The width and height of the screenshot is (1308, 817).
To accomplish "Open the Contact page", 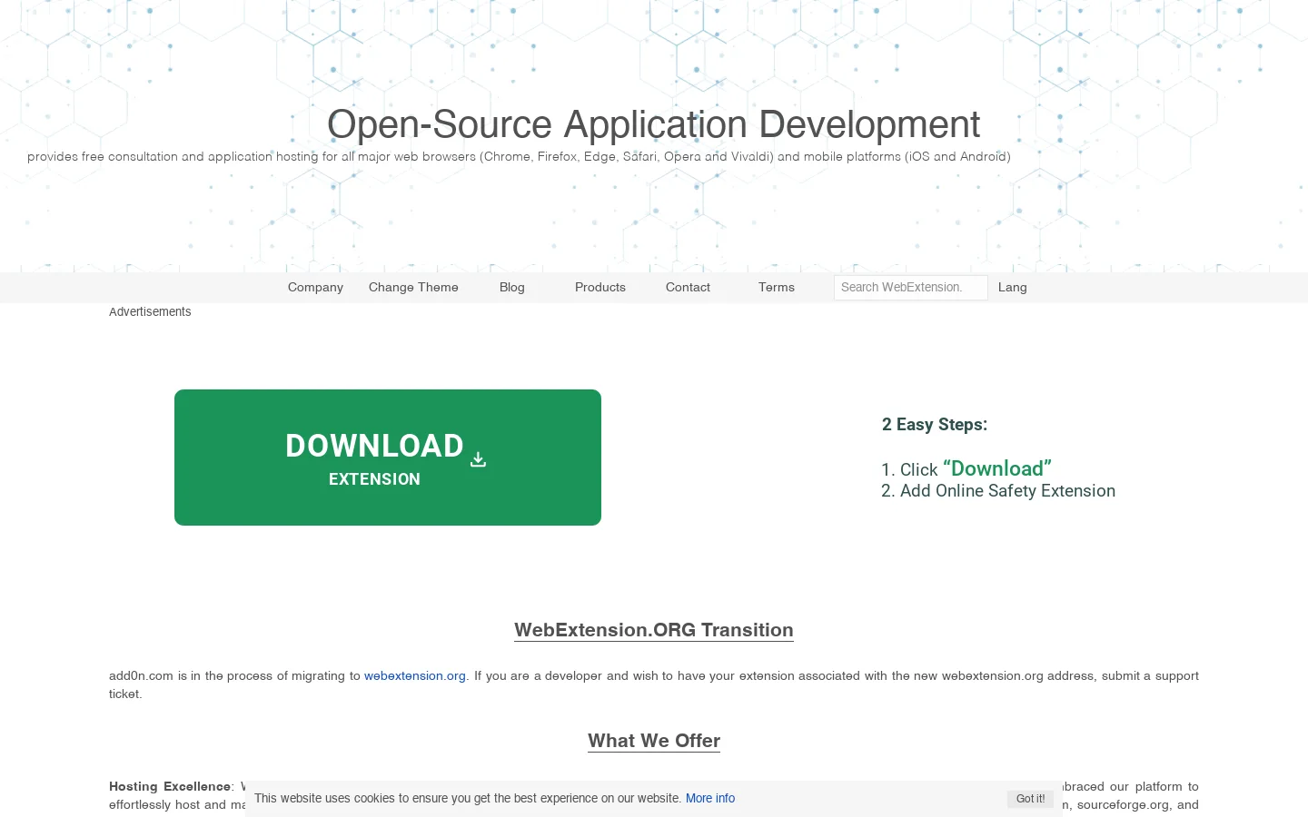I will click(688, 287).
